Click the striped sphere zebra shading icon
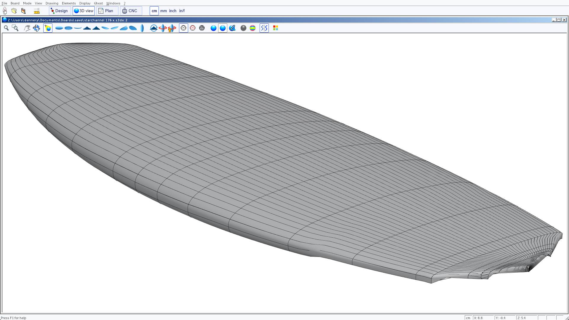This screenshot has width=569, height=320. click(x=243, y=28)
